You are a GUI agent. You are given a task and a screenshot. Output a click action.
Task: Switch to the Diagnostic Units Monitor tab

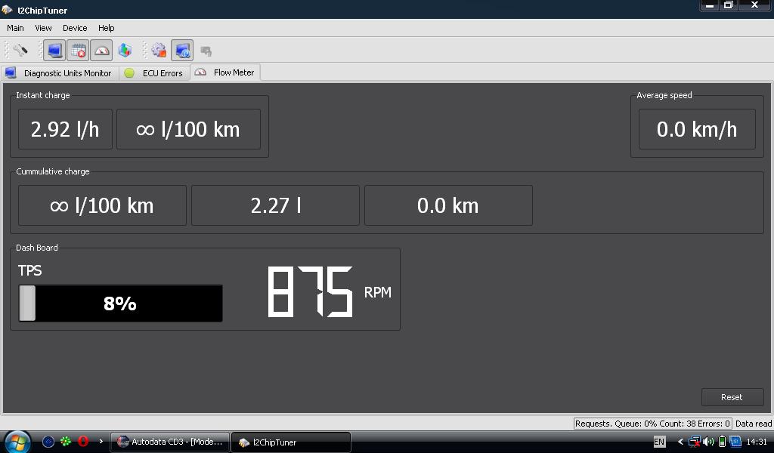[59, 73]
